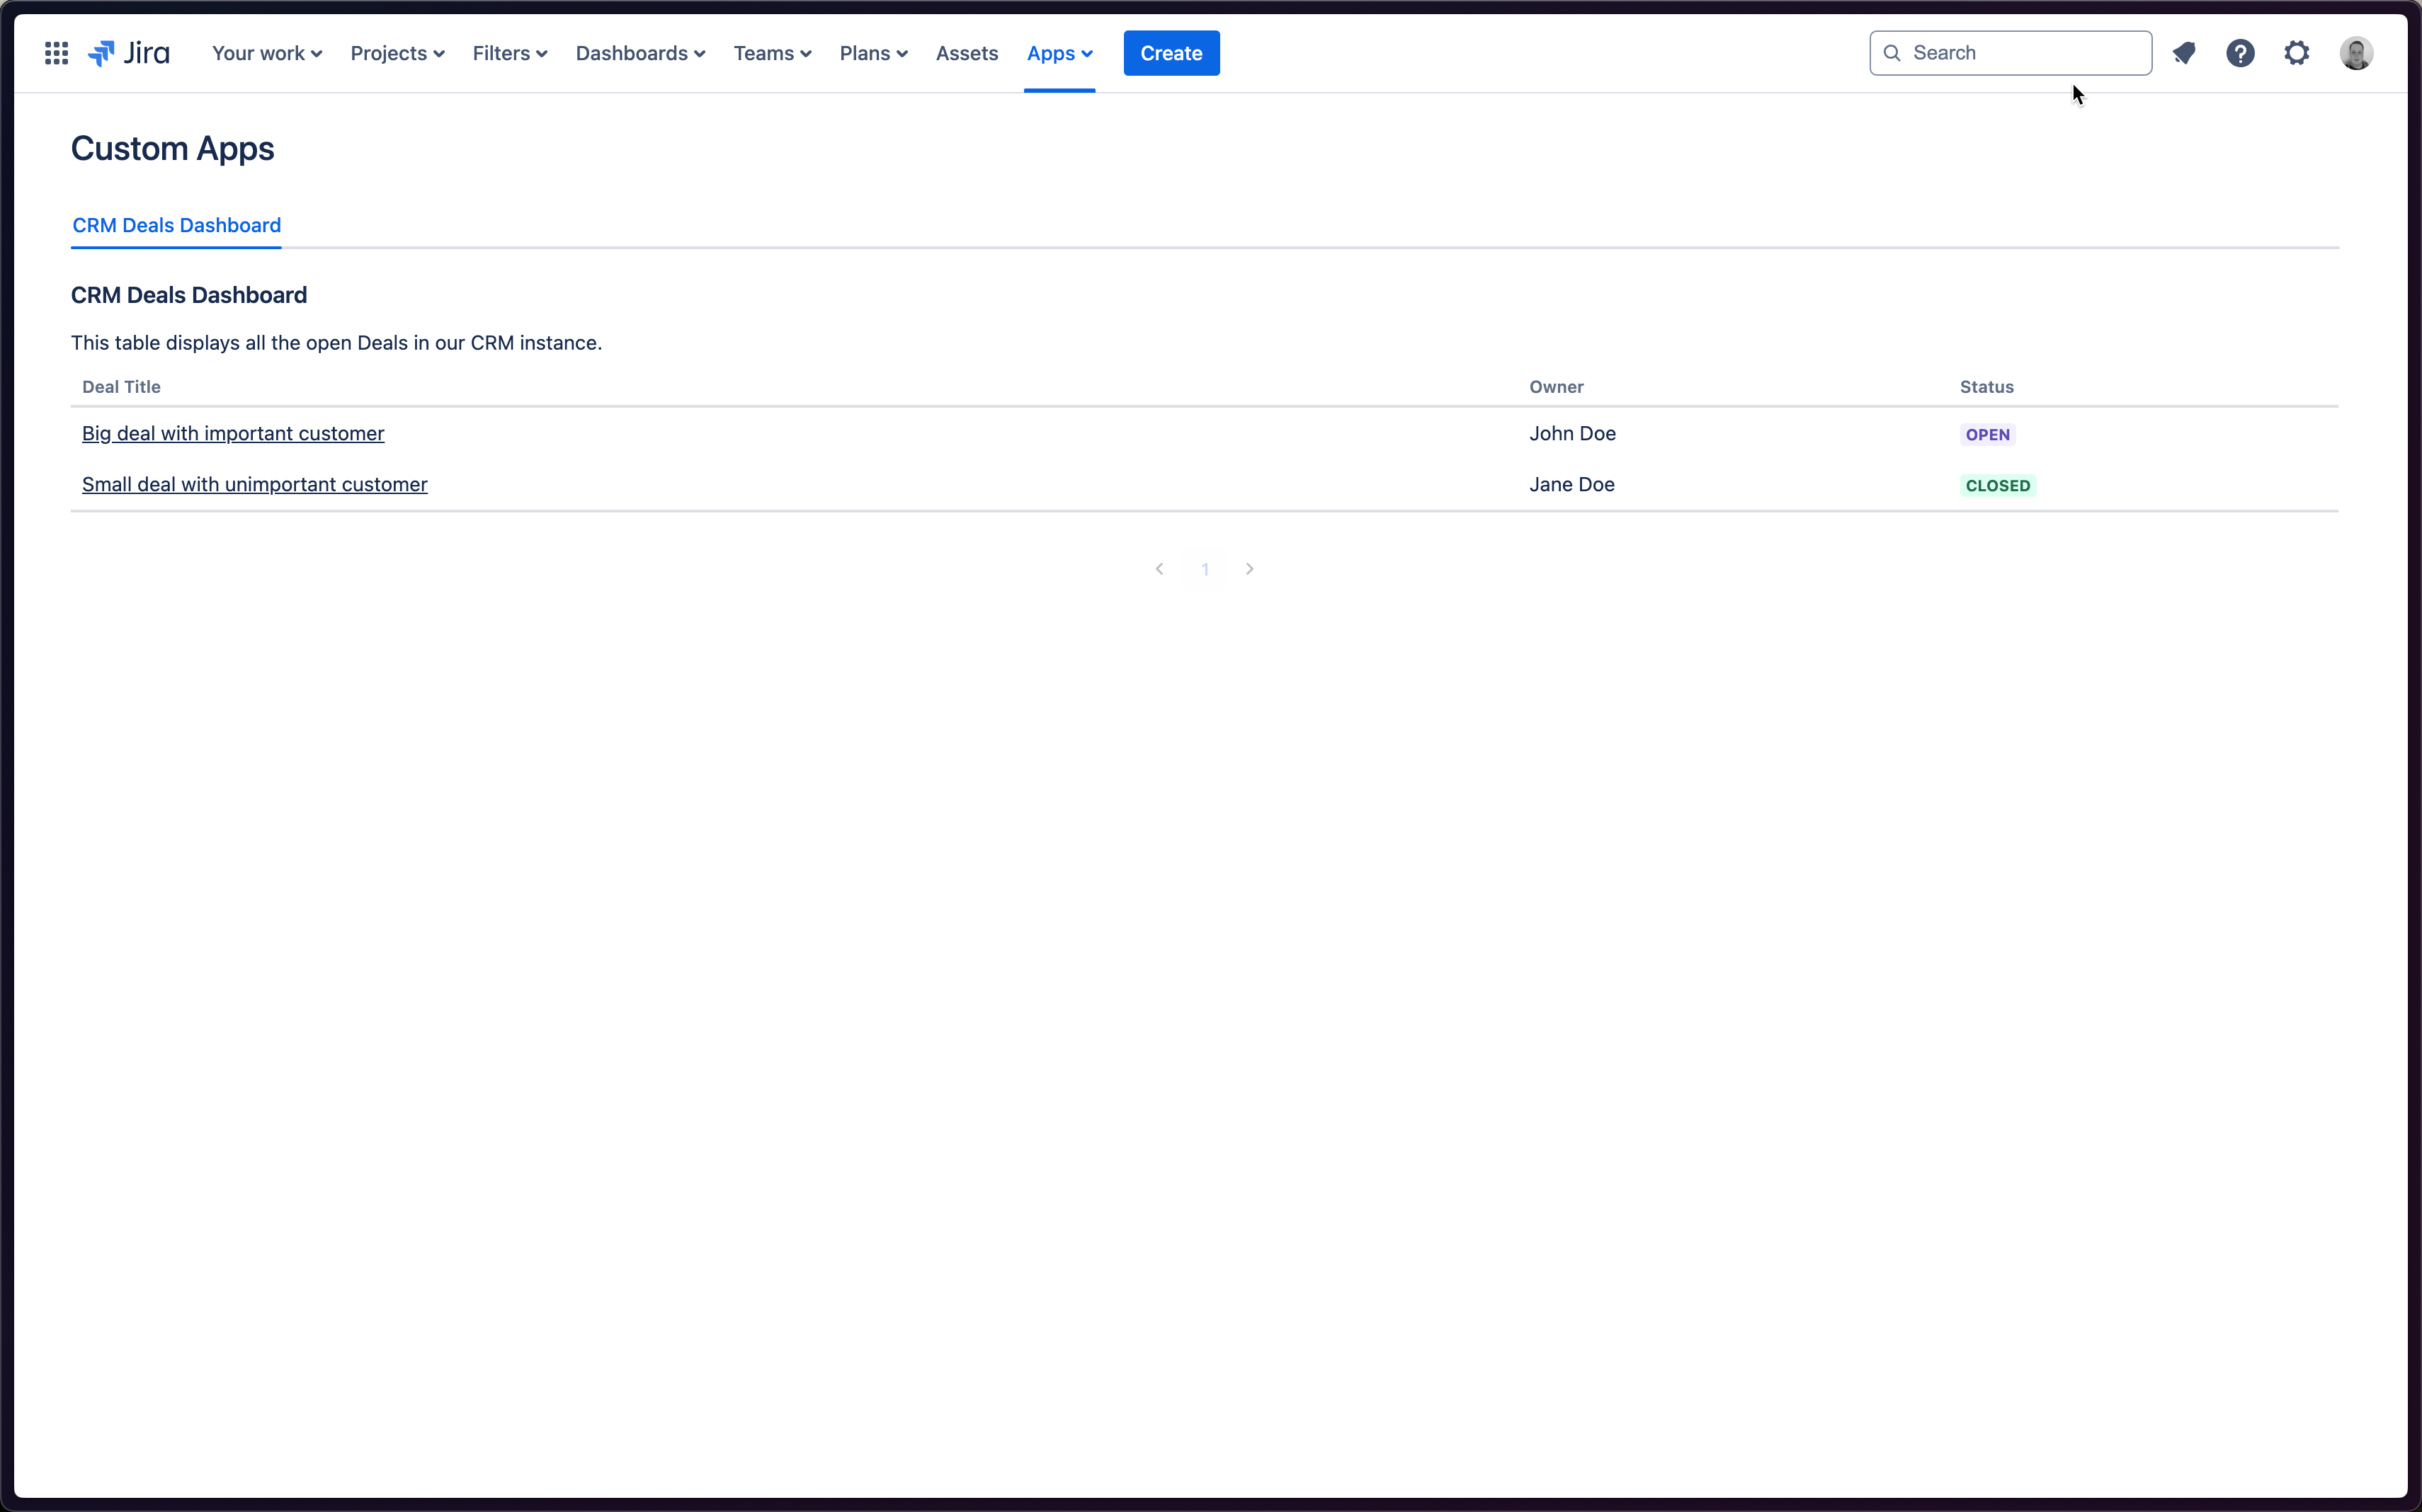Expand the Apps dropdown menu
2422x1512 pixels.
(1057, 52)
